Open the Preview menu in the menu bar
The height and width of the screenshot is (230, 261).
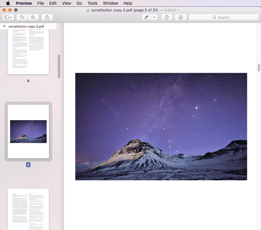point(23,3)
